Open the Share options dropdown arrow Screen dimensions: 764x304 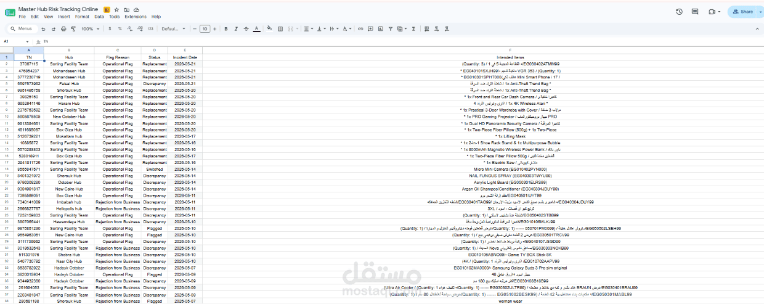coord(761,12)
